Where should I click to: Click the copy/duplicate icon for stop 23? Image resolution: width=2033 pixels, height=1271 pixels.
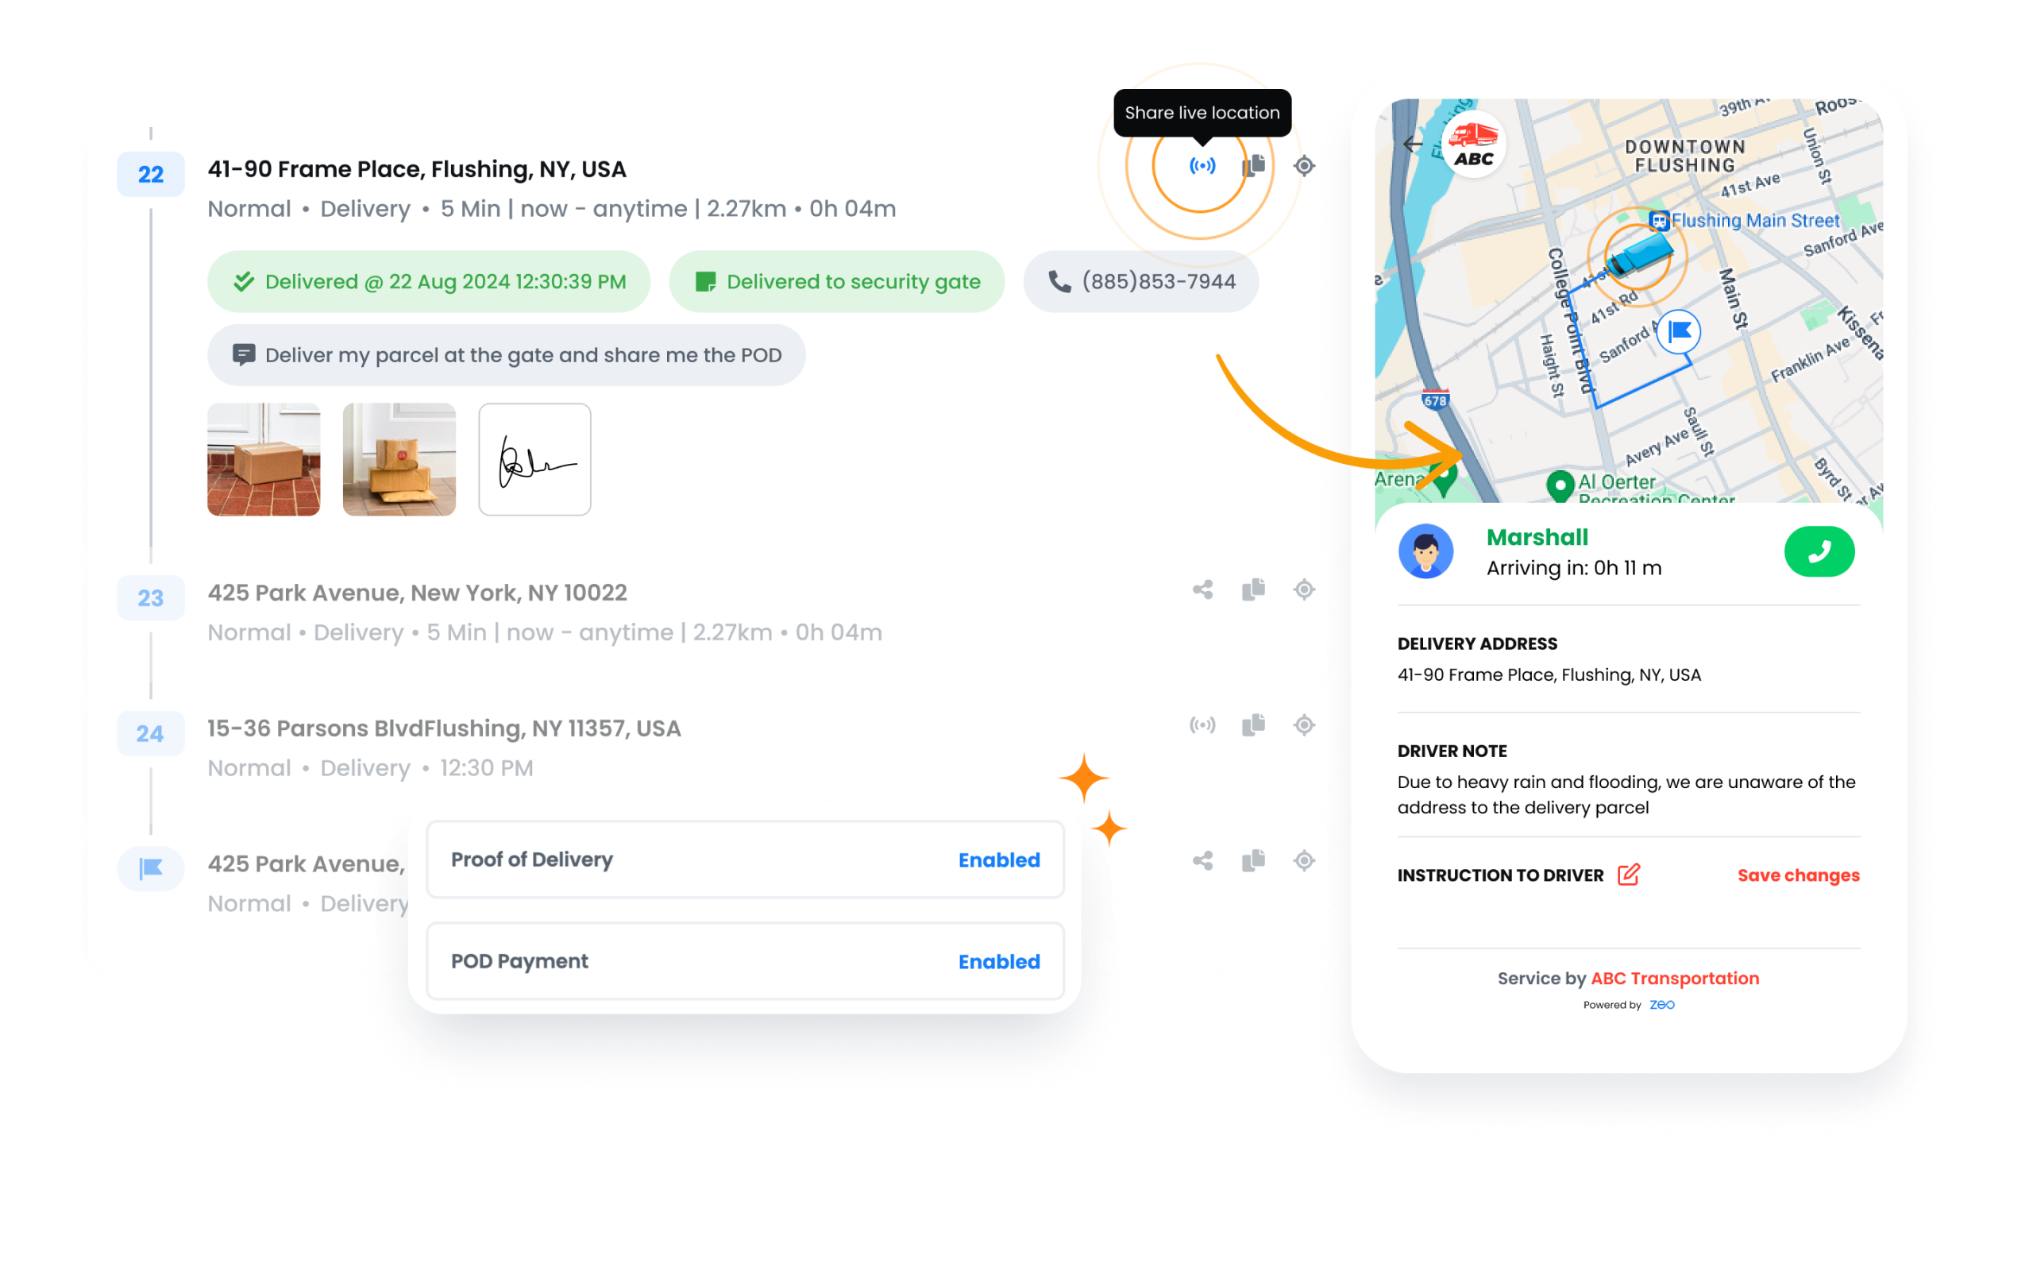click(1253, 590)
